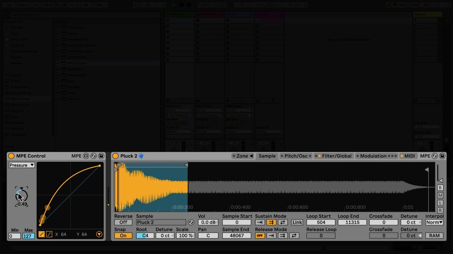The width and height of the screenshot is (453, 254).
Task: Toggle Snap On button
Action: [123, 236]
